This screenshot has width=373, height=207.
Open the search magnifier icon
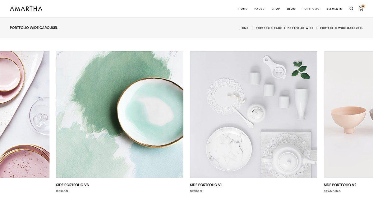click(x=351, y=9)
